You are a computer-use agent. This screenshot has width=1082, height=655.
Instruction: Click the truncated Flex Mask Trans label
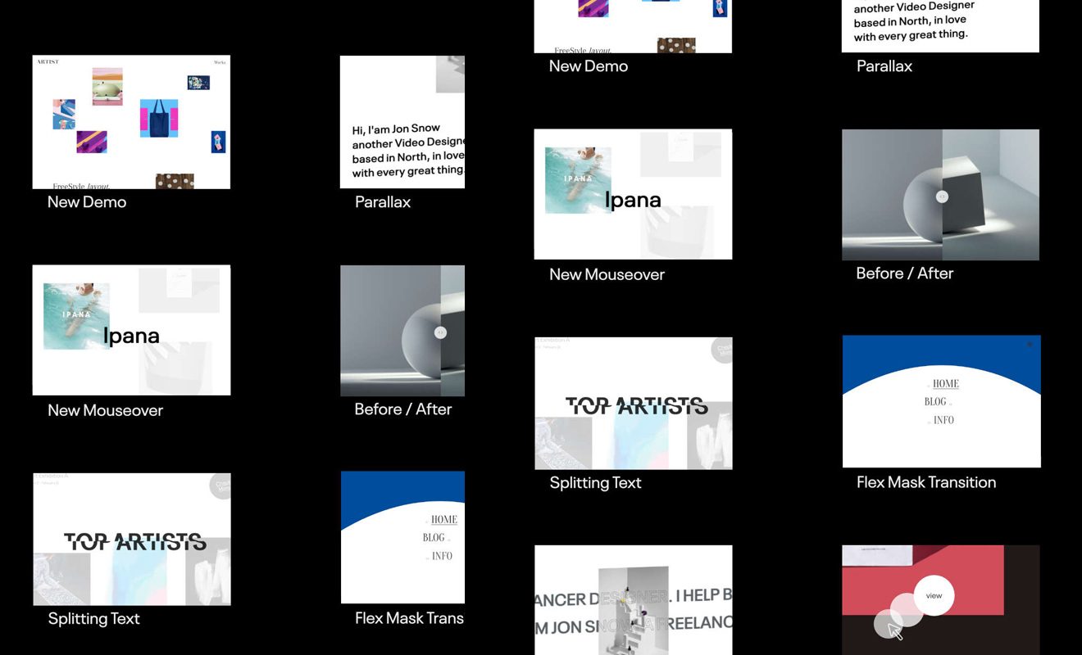pos(409,618)
